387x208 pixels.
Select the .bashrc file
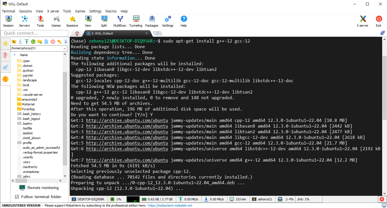[x=27, y=124]
